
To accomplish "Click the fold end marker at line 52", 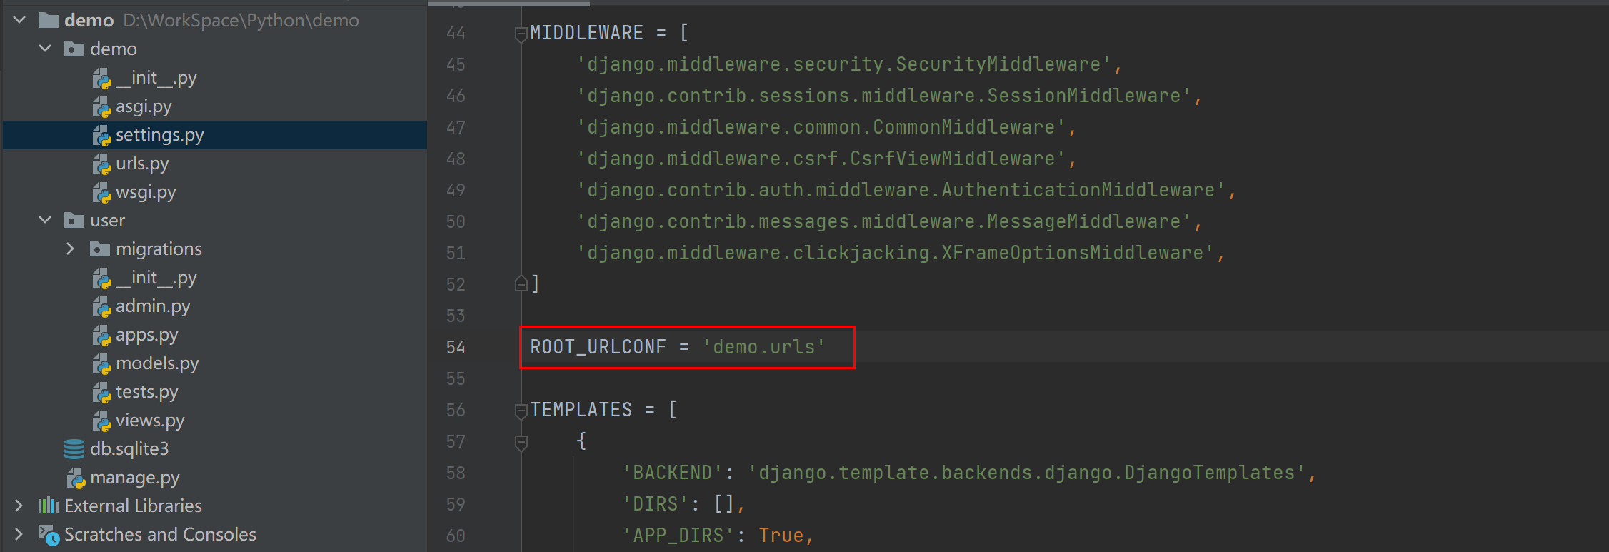I will (x=521, y=284).
